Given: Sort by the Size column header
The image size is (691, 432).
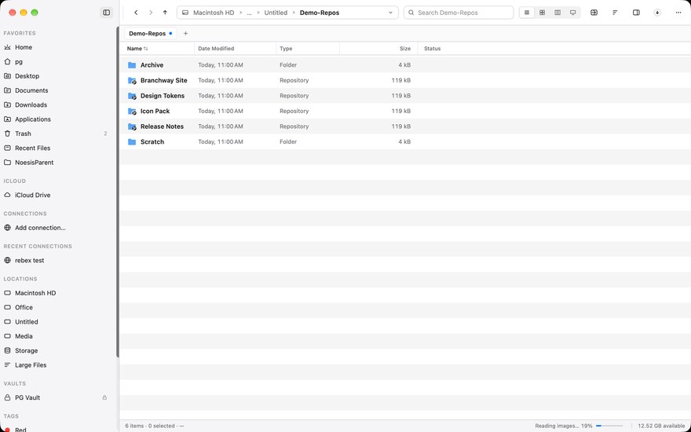Looking at the screenshot, I should click(378, 49).
